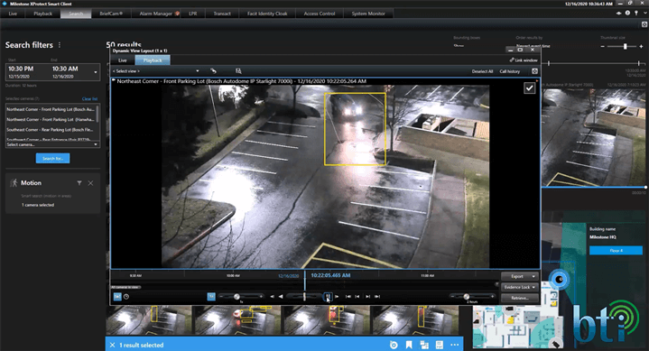649x351 pixels.
Task: Expand the start and end time range dropdown
Action: click(96, 72)
